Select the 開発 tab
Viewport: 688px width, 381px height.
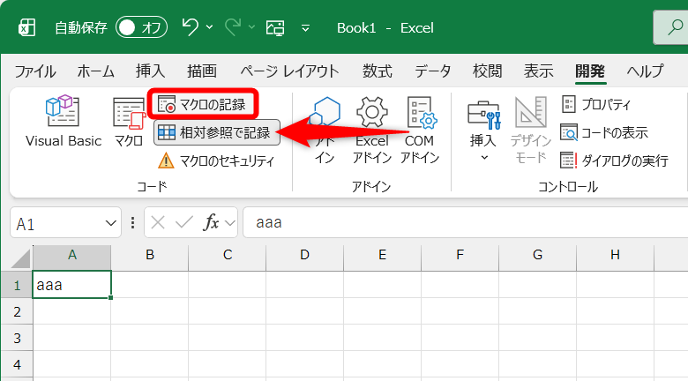(591, 71)
